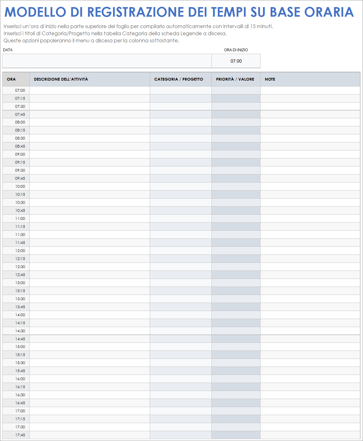
Task: Select the Priorità / Valore cell at 14:45
Action: click(236, 339)
